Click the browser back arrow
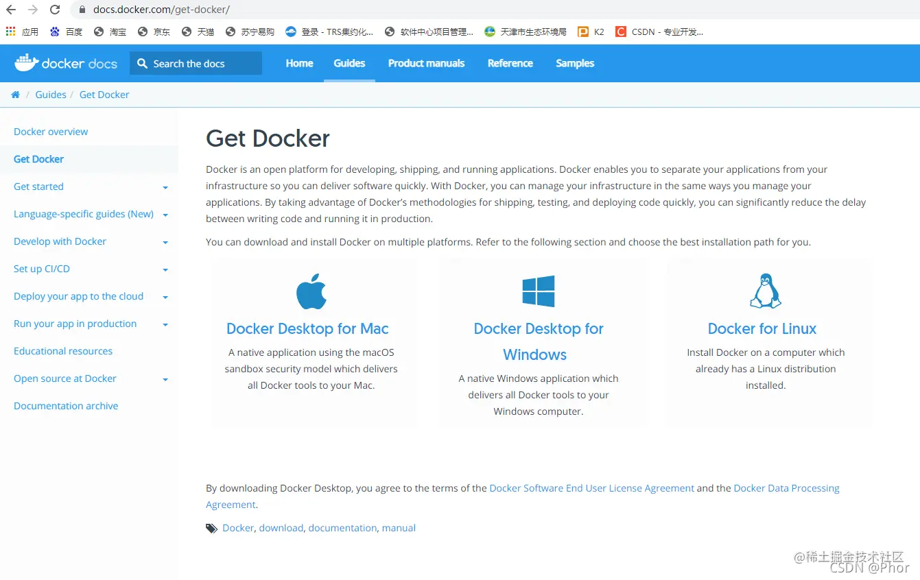 coord(11,10)
